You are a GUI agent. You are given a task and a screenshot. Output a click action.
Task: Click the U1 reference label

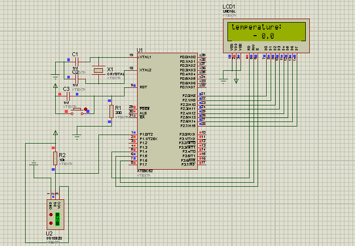click(x=140, y=50)
